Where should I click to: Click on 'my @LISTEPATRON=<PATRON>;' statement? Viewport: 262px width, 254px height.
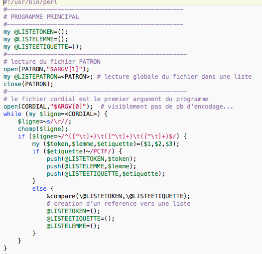[x=48, y=77]
